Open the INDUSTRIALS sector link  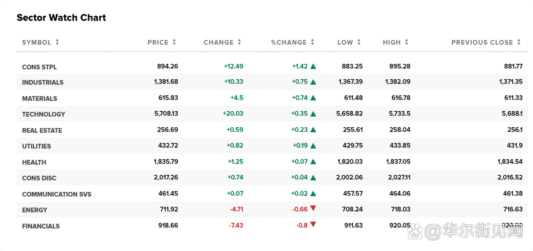42,82
